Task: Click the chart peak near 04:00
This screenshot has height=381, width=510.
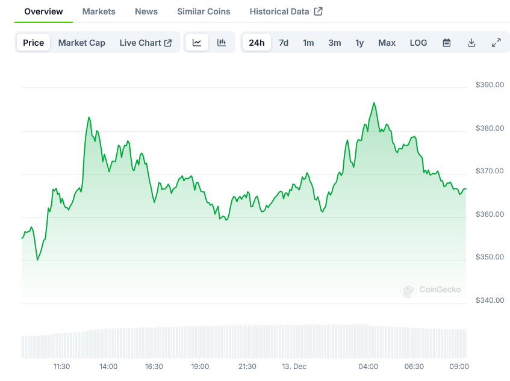Action: point(374,103)
